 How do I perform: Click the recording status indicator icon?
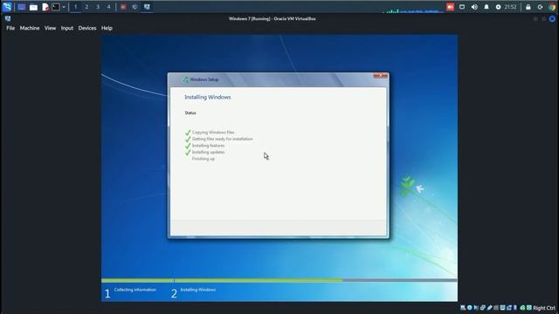(x=508, y=308)
